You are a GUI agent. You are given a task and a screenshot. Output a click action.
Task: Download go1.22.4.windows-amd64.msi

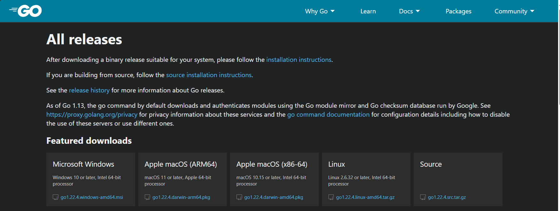[92, 197]
